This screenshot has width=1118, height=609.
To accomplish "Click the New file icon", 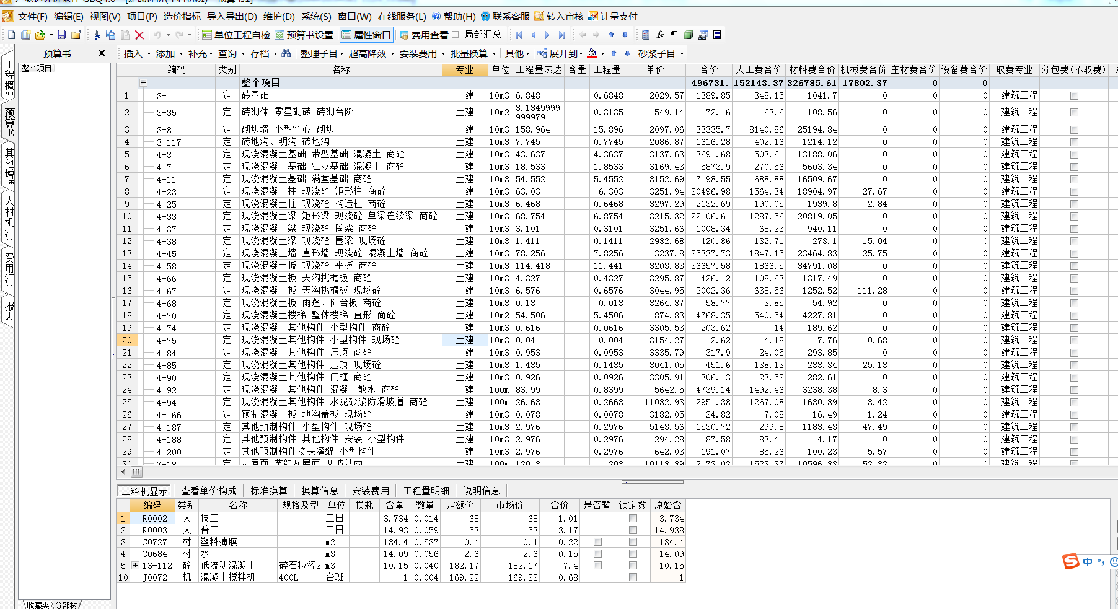I will 11,35.
